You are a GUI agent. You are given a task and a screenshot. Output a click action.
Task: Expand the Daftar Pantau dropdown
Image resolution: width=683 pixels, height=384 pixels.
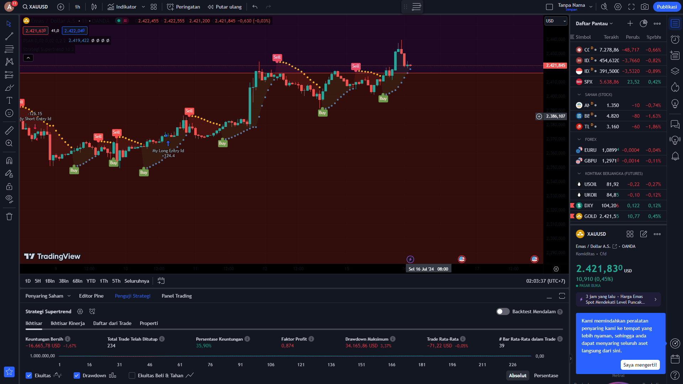(594, 23)
